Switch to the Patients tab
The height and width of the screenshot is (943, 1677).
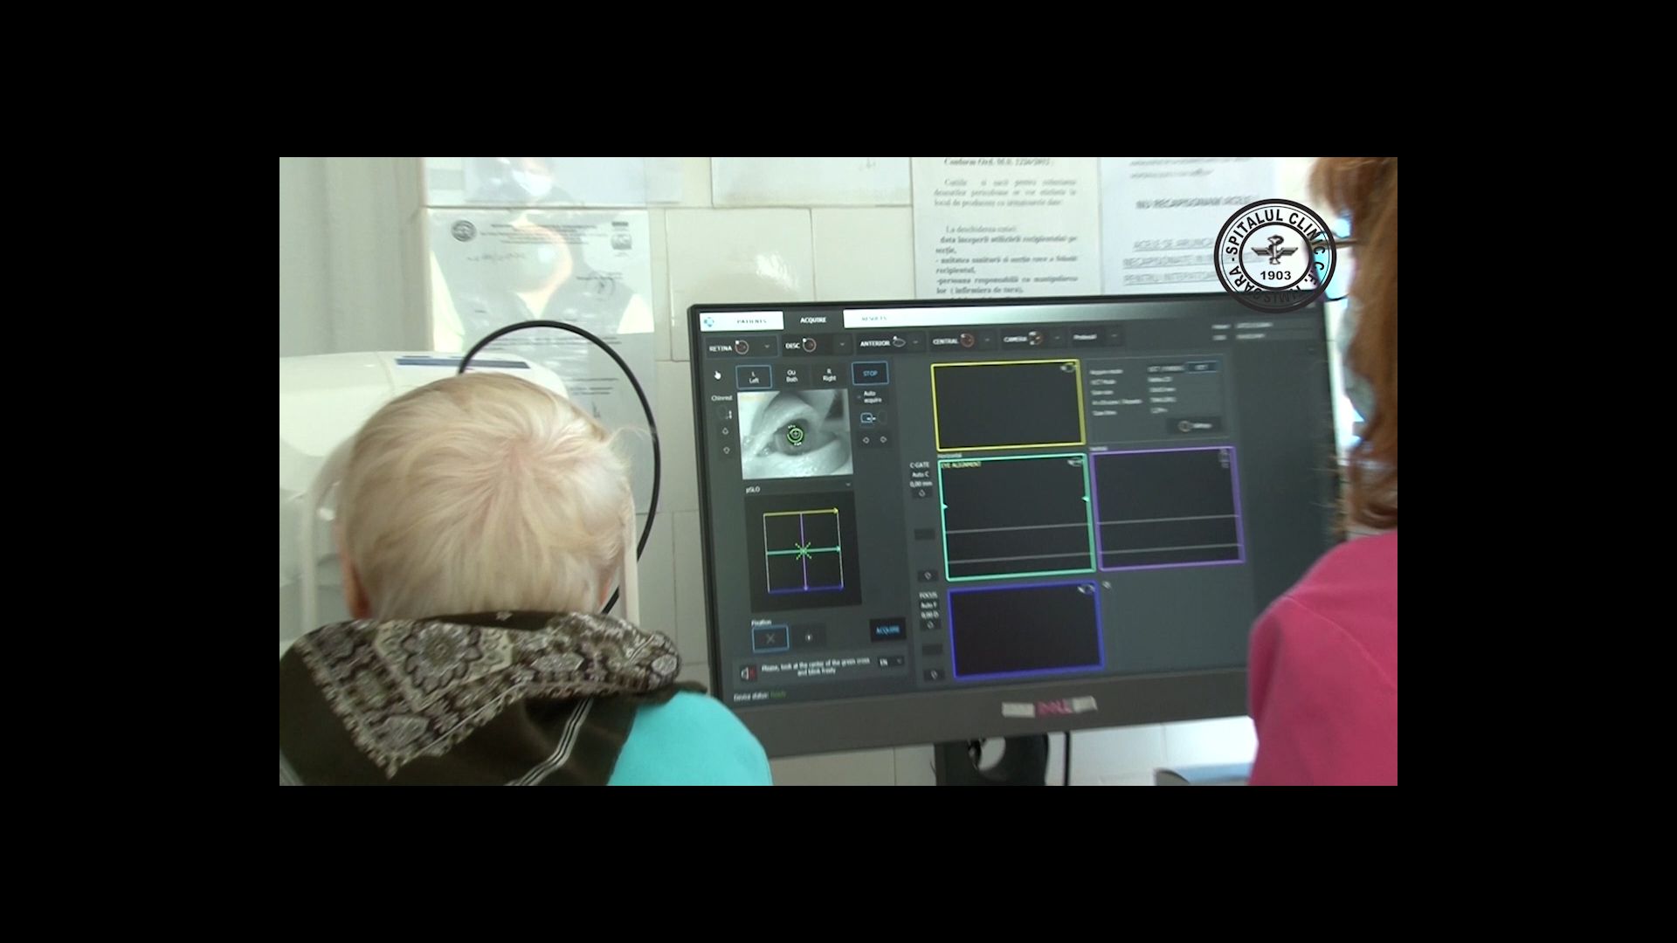pos(750,320)
